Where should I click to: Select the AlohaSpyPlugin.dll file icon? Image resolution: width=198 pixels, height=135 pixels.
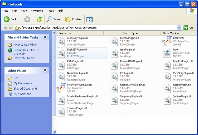pyautogui.click(x=61, y=41)
